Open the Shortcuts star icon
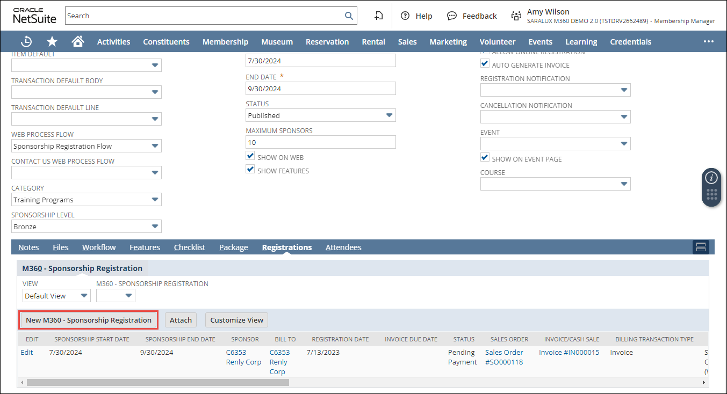 pyautogui.click(x=52, y=42)
